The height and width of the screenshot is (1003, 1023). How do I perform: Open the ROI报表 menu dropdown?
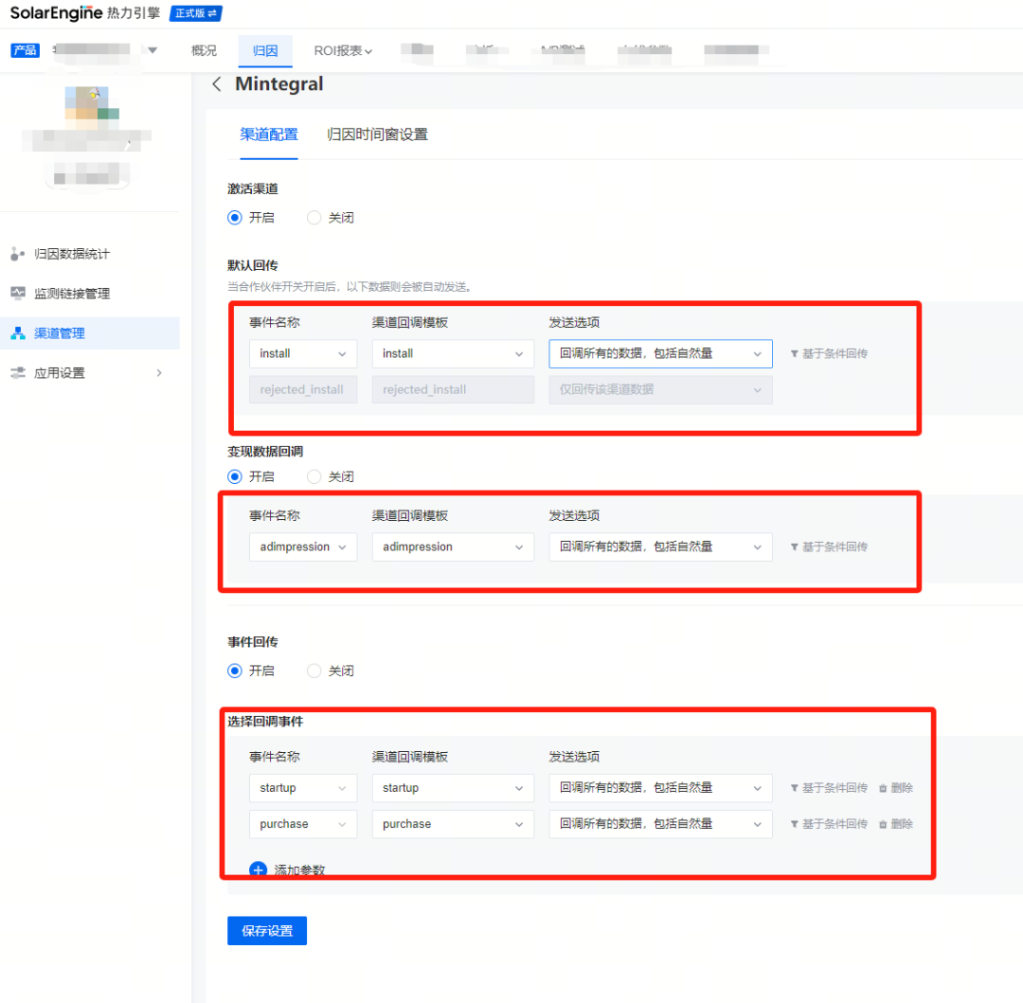click(343, 51)
